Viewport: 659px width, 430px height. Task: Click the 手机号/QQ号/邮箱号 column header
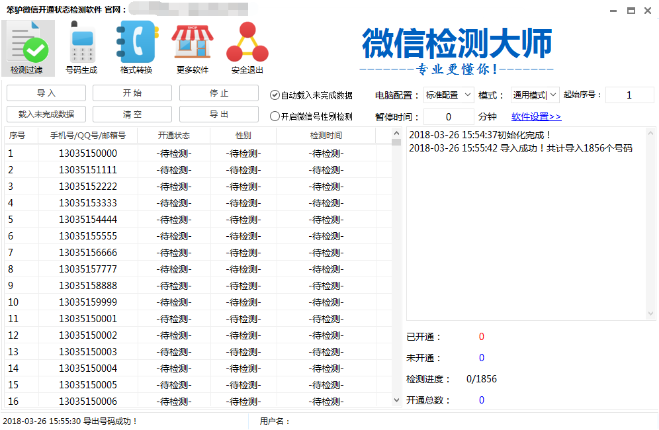tap(88, 136)
